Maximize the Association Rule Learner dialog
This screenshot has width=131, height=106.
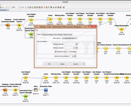[89, 26]
